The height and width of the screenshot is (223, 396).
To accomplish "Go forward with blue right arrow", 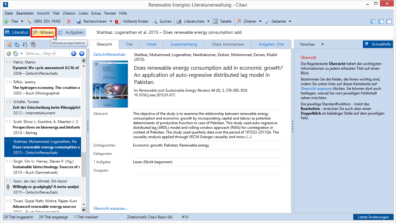I will 82,54.
